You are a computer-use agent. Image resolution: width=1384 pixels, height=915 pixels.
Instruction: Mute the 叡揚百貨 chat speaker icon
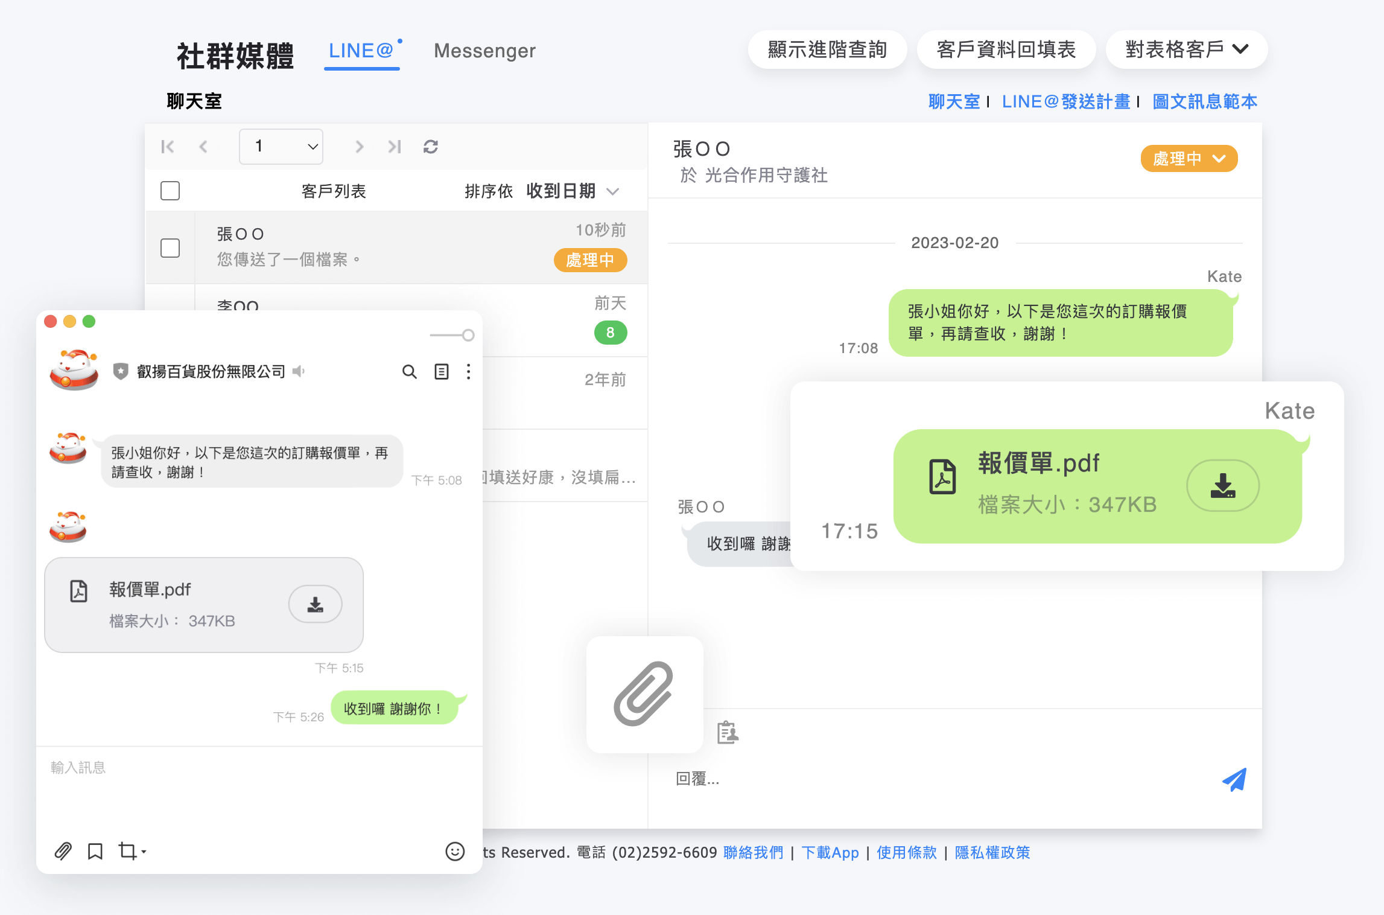[x=299, y=371]
